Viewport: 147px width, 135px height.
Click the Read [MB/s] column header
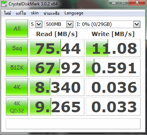pos(57,34)
